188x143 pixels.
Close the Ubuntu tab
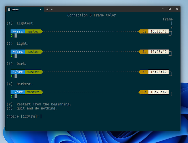click(40, 9)
